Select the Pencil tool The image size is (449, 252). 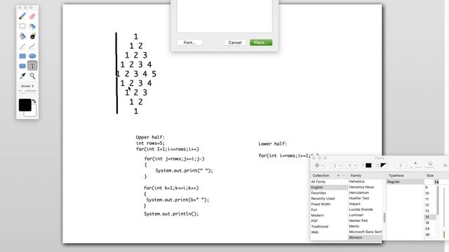click(x=22, y=16)
